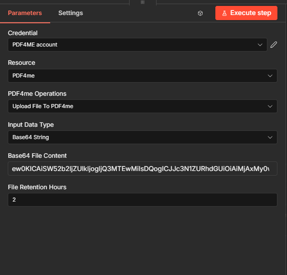Open the Settings tab
The image size is (287, 275).
pos(71,13)
